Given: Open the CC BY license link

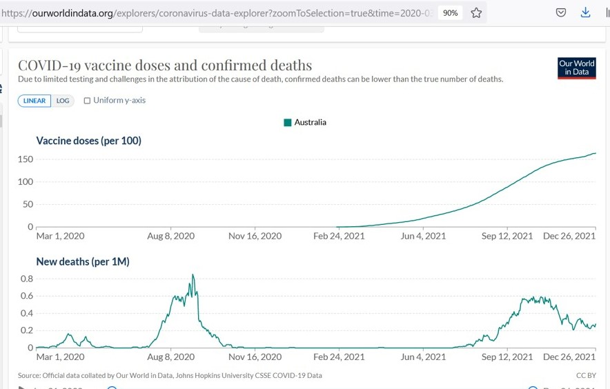Looking at the screenshot, I should (x=585, y=376).
